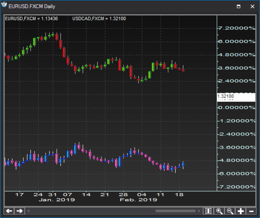Viewport: 260px width, 218px height.
Task: Click the large minus button
Action: (251, 211)
